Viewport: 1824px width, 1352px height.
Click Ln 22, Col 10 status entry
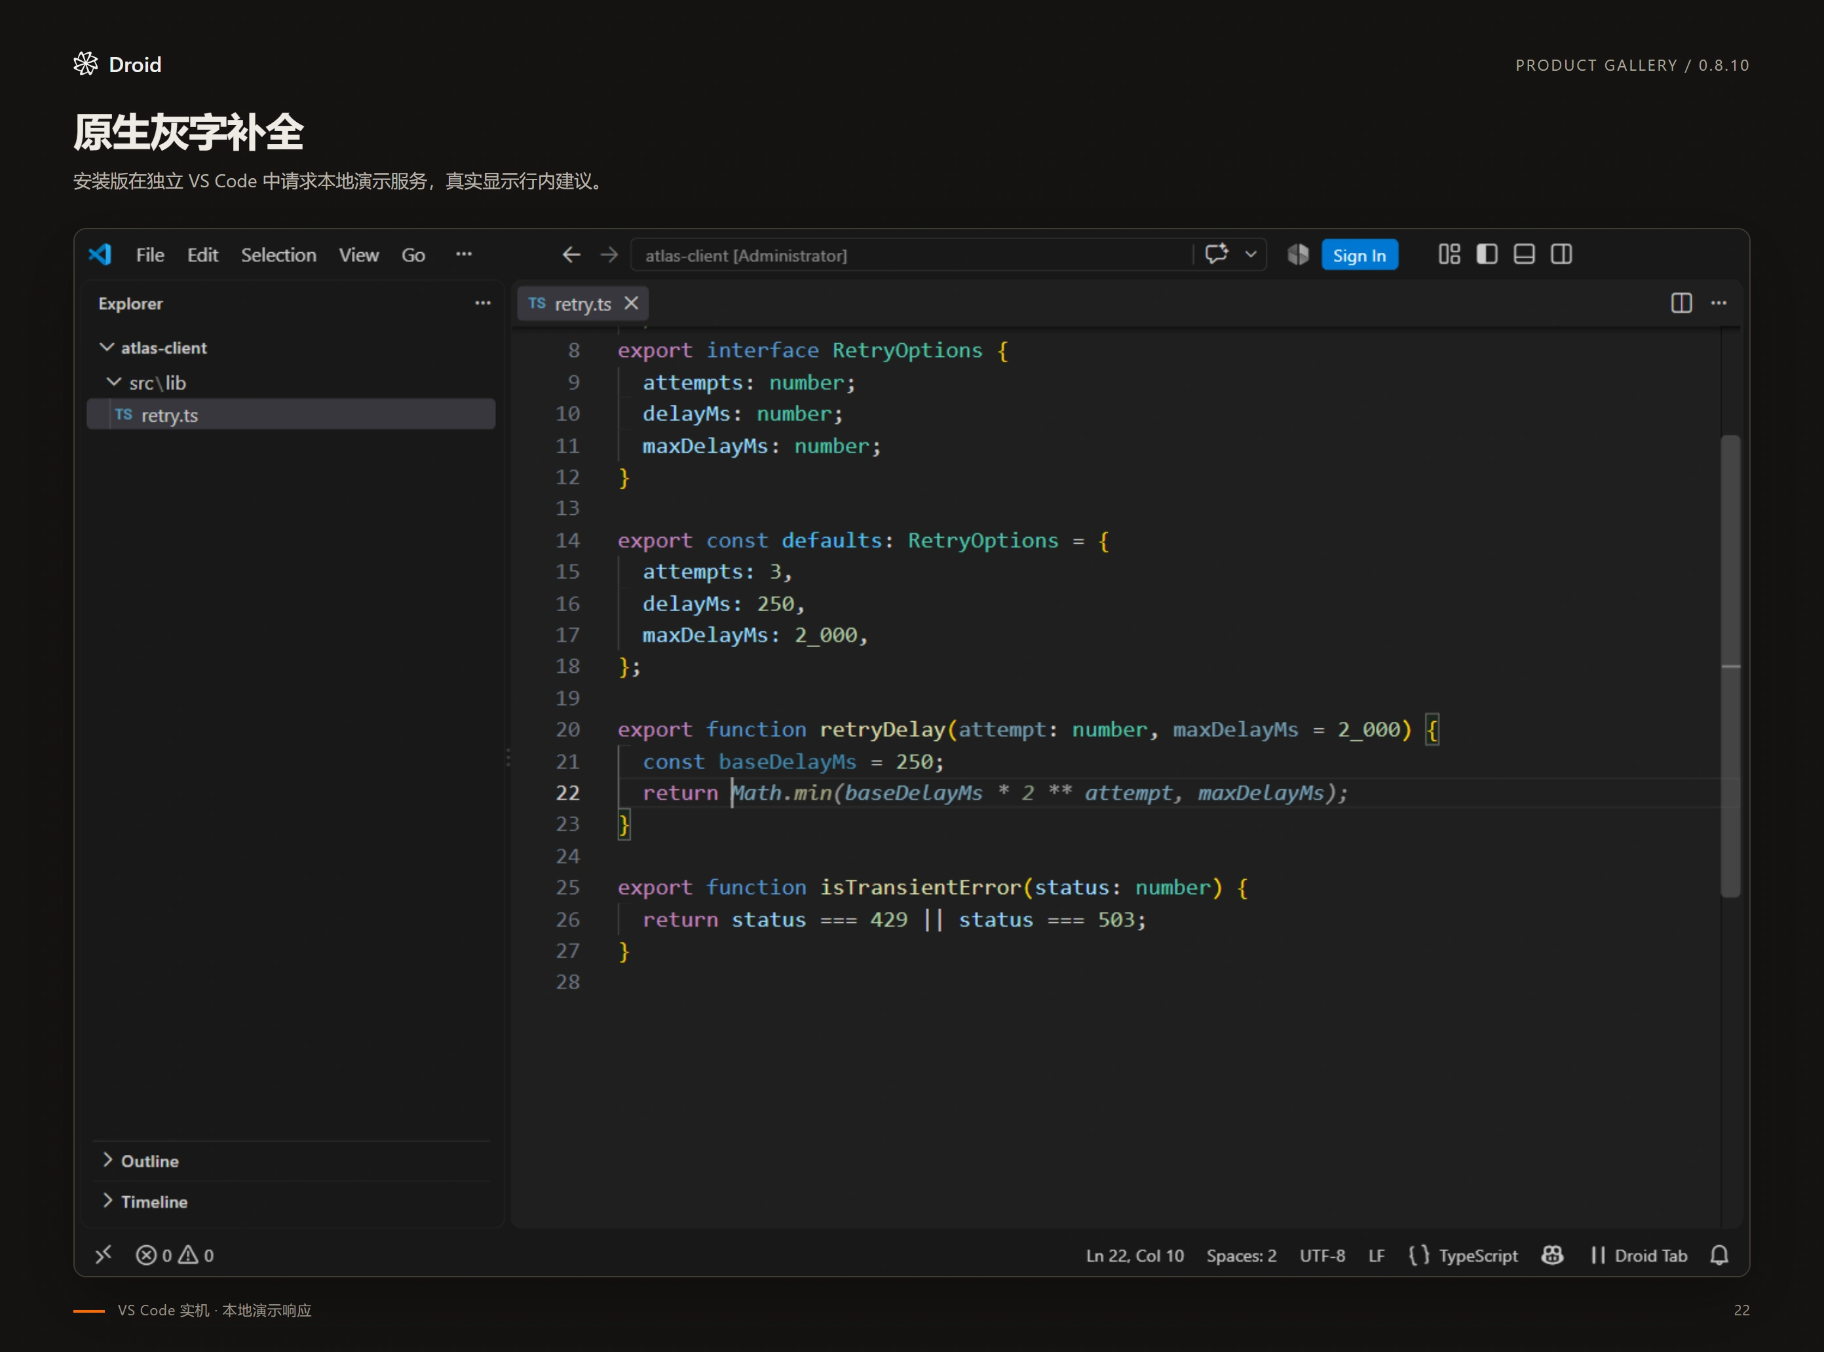[1135, 1256]
